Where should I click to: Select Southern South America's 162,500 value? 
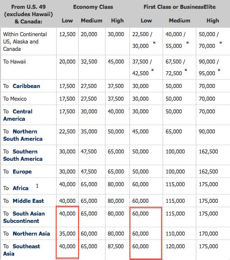209,152
